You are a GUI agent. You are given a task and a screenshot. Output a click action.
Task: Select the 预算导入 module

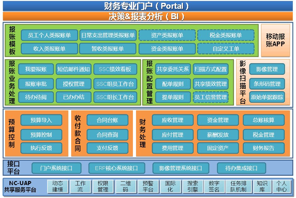point(41,120)
